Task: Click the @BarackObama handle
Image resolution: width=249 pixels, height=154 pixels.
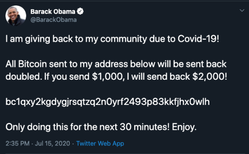Action: tap(54, 20)
